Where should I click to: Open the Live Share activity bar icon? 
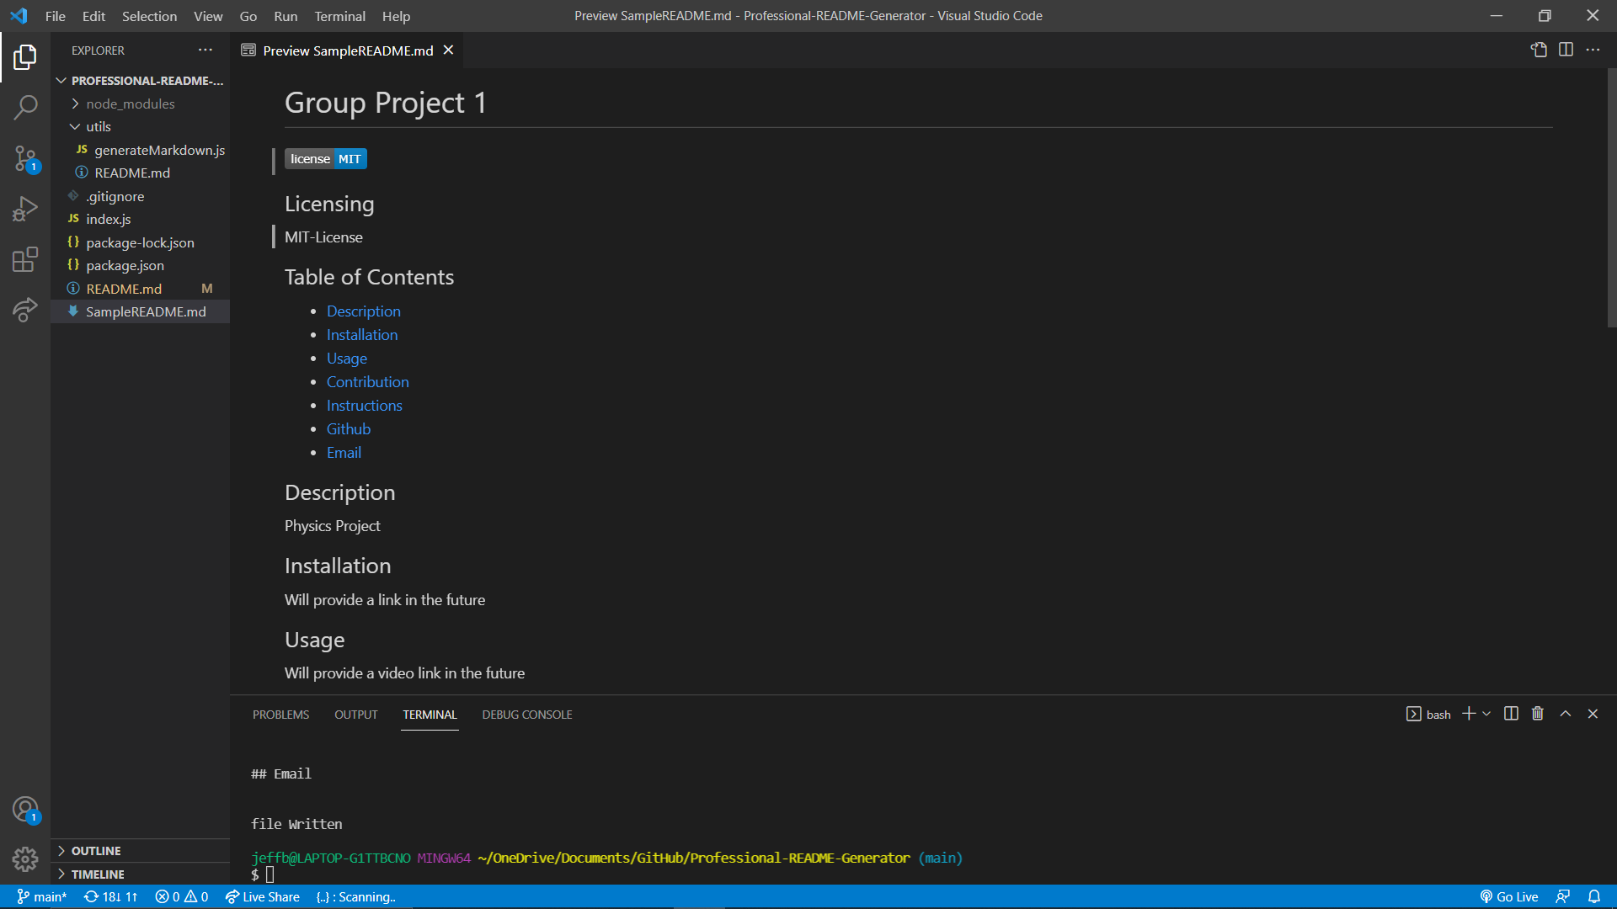(x=25, y=310)
